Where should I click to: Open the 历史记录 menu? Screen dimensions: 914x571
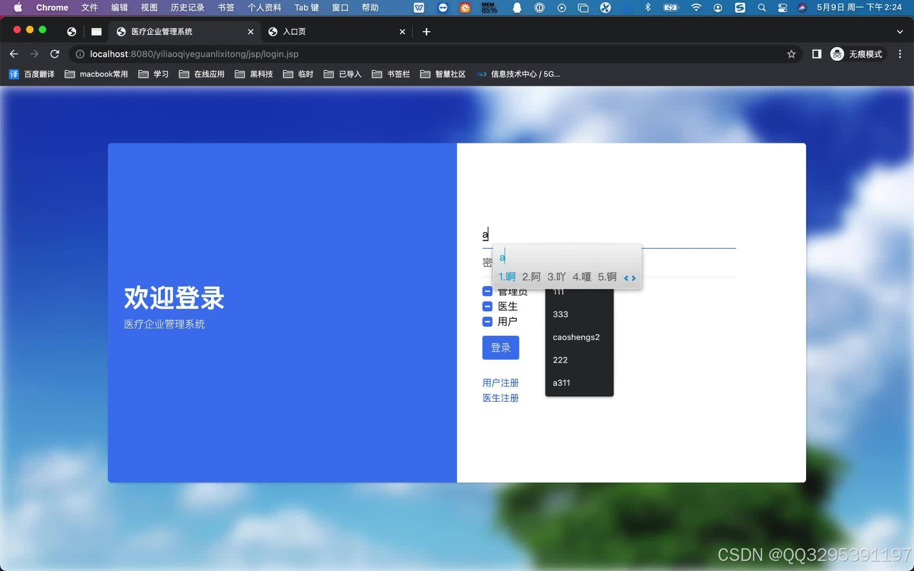point(187,7)
